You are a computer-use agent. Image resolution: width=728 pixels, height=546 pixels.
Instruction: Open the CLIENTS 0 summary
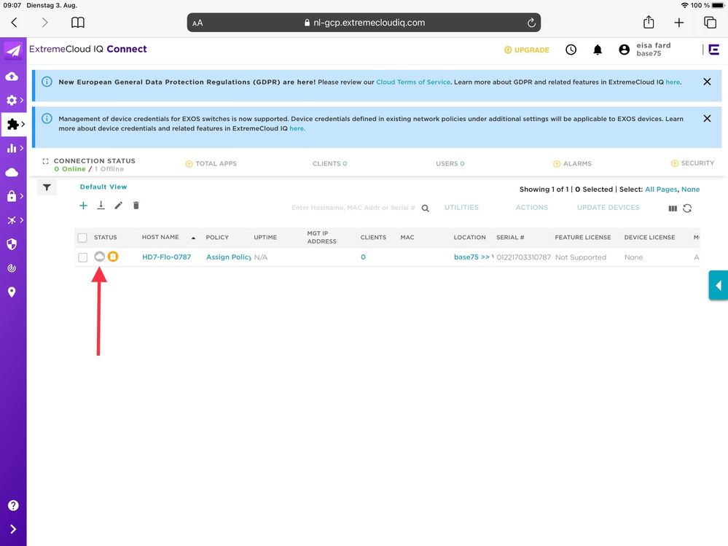coord(329,163)
